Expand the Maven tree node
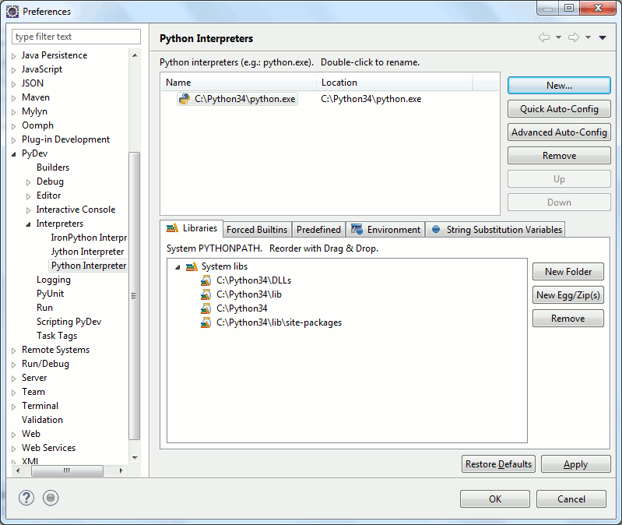Viewport: 622px width, 525px height. pyautogui.click(x=14, y=98)
